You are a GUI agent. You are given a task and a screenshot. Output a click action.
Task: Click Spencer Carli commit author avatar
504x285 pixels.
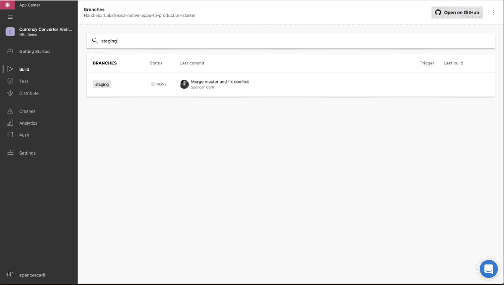pyautogui.click(x=184, y=84)
